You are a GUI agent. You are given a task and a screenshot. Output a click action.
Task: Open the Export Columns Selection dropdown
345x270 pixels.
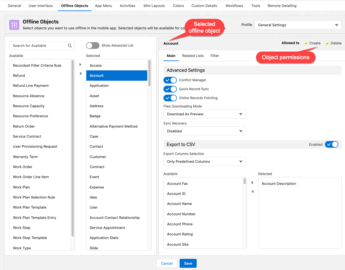coord(204,161)
